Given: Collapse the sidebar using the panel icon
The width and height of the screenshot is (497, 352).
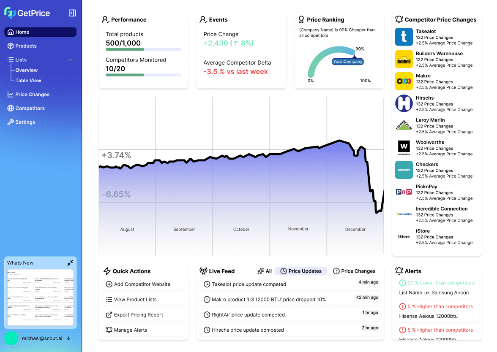Looking at the screenshot, I should [72, 13].
